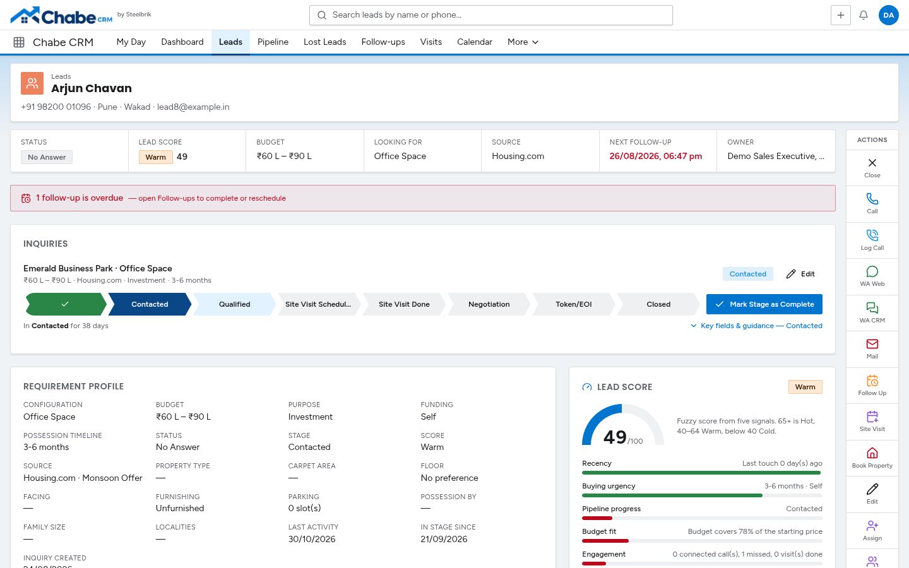Expand the More navigation dropdown
Screen dimensions: 909x568
(x=523, y=42)
